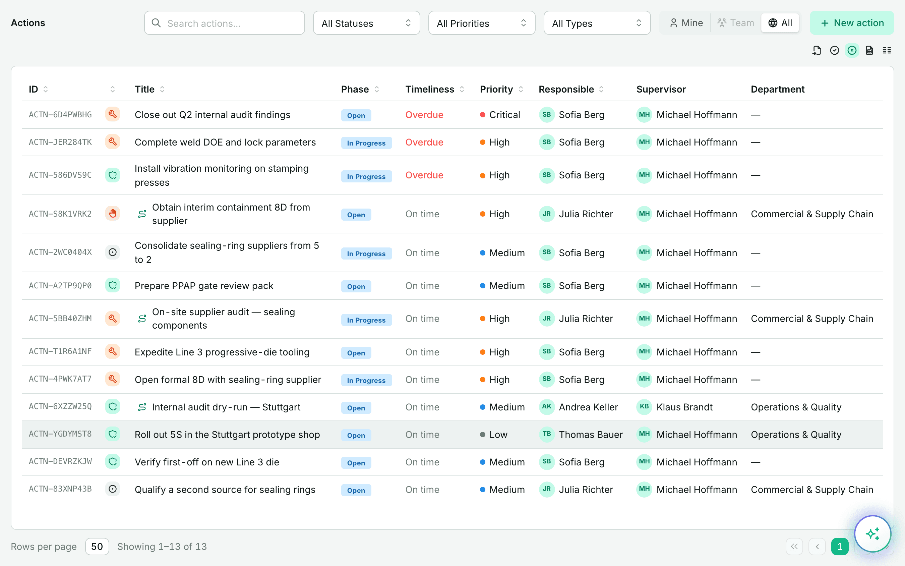Click the KB avatar next to Klaus Brandt

tap(644, 407)
